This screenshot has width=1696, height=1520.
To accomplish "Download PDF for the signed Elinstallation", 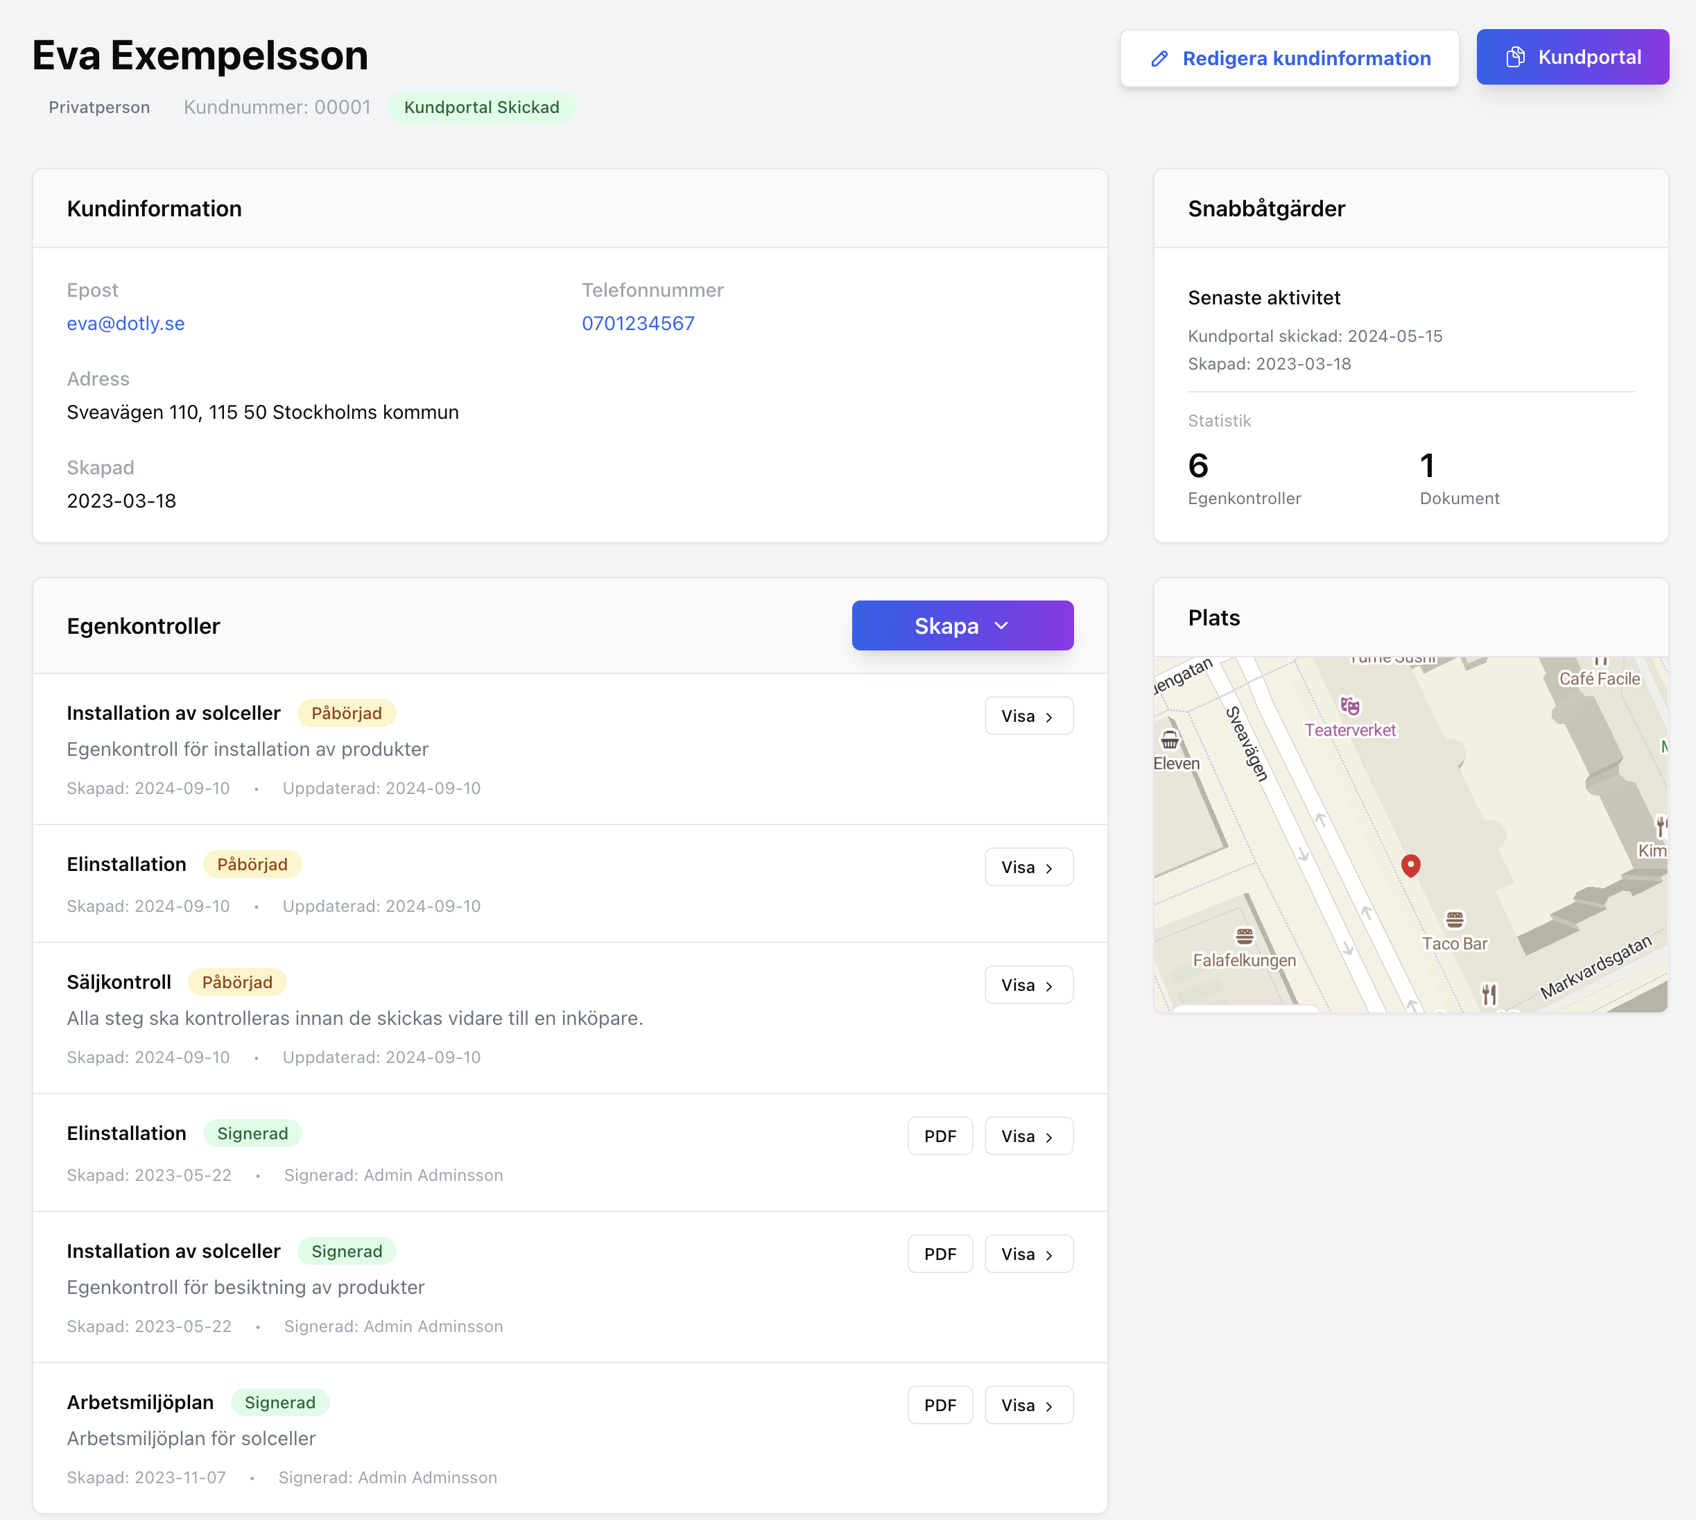I will [x=940, y=1136].
